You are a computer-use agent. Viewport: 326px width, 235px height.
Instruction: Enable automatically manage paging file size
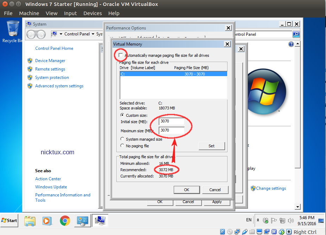coord(121,55)
